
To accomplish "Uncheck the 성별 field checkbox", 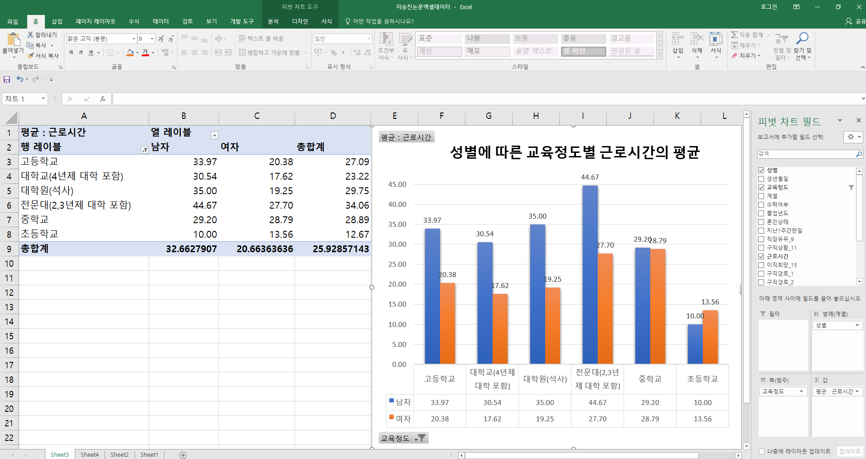I will (761, 171).
